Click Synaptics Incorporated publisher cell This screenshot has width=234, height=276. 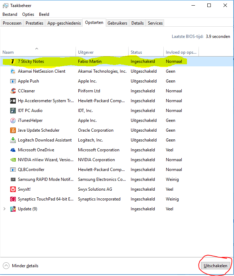tap(99, 199)
